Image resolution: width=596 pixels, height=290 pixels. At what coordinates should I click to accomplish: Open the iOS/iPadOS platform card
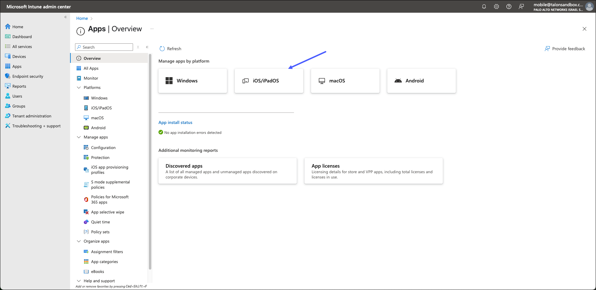coord(269,81)
